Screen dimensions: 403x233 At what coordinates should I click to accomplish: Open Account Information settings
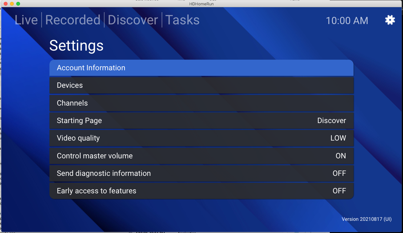pos(201,68)
